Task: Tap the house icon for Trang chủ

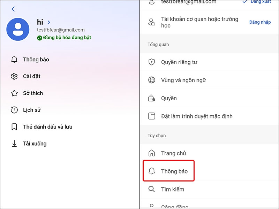Action: (152, 153)
